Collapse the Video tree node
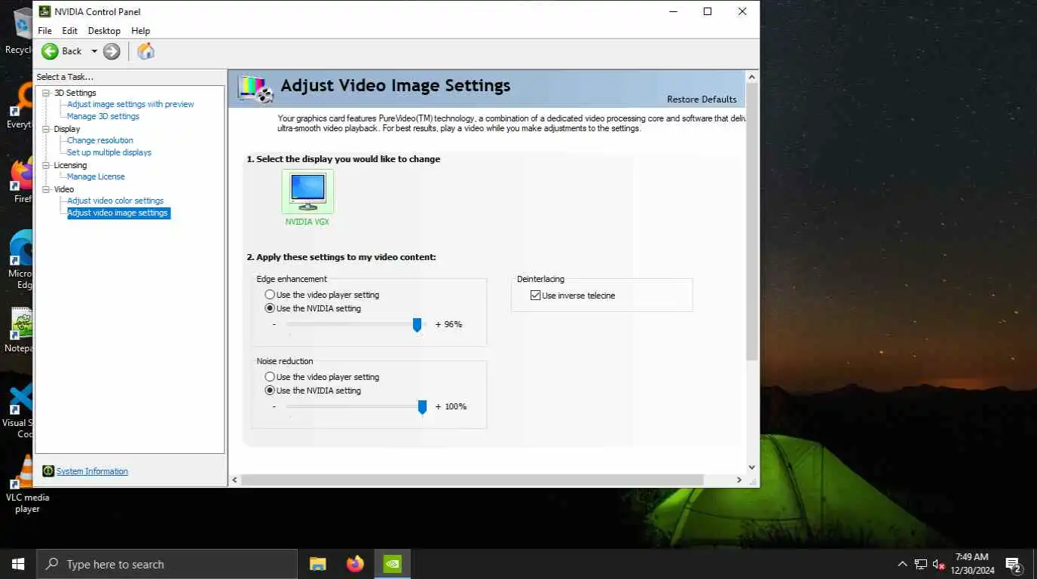The width and height of the screenshot is (1037, 579). (x=46, y=189)
